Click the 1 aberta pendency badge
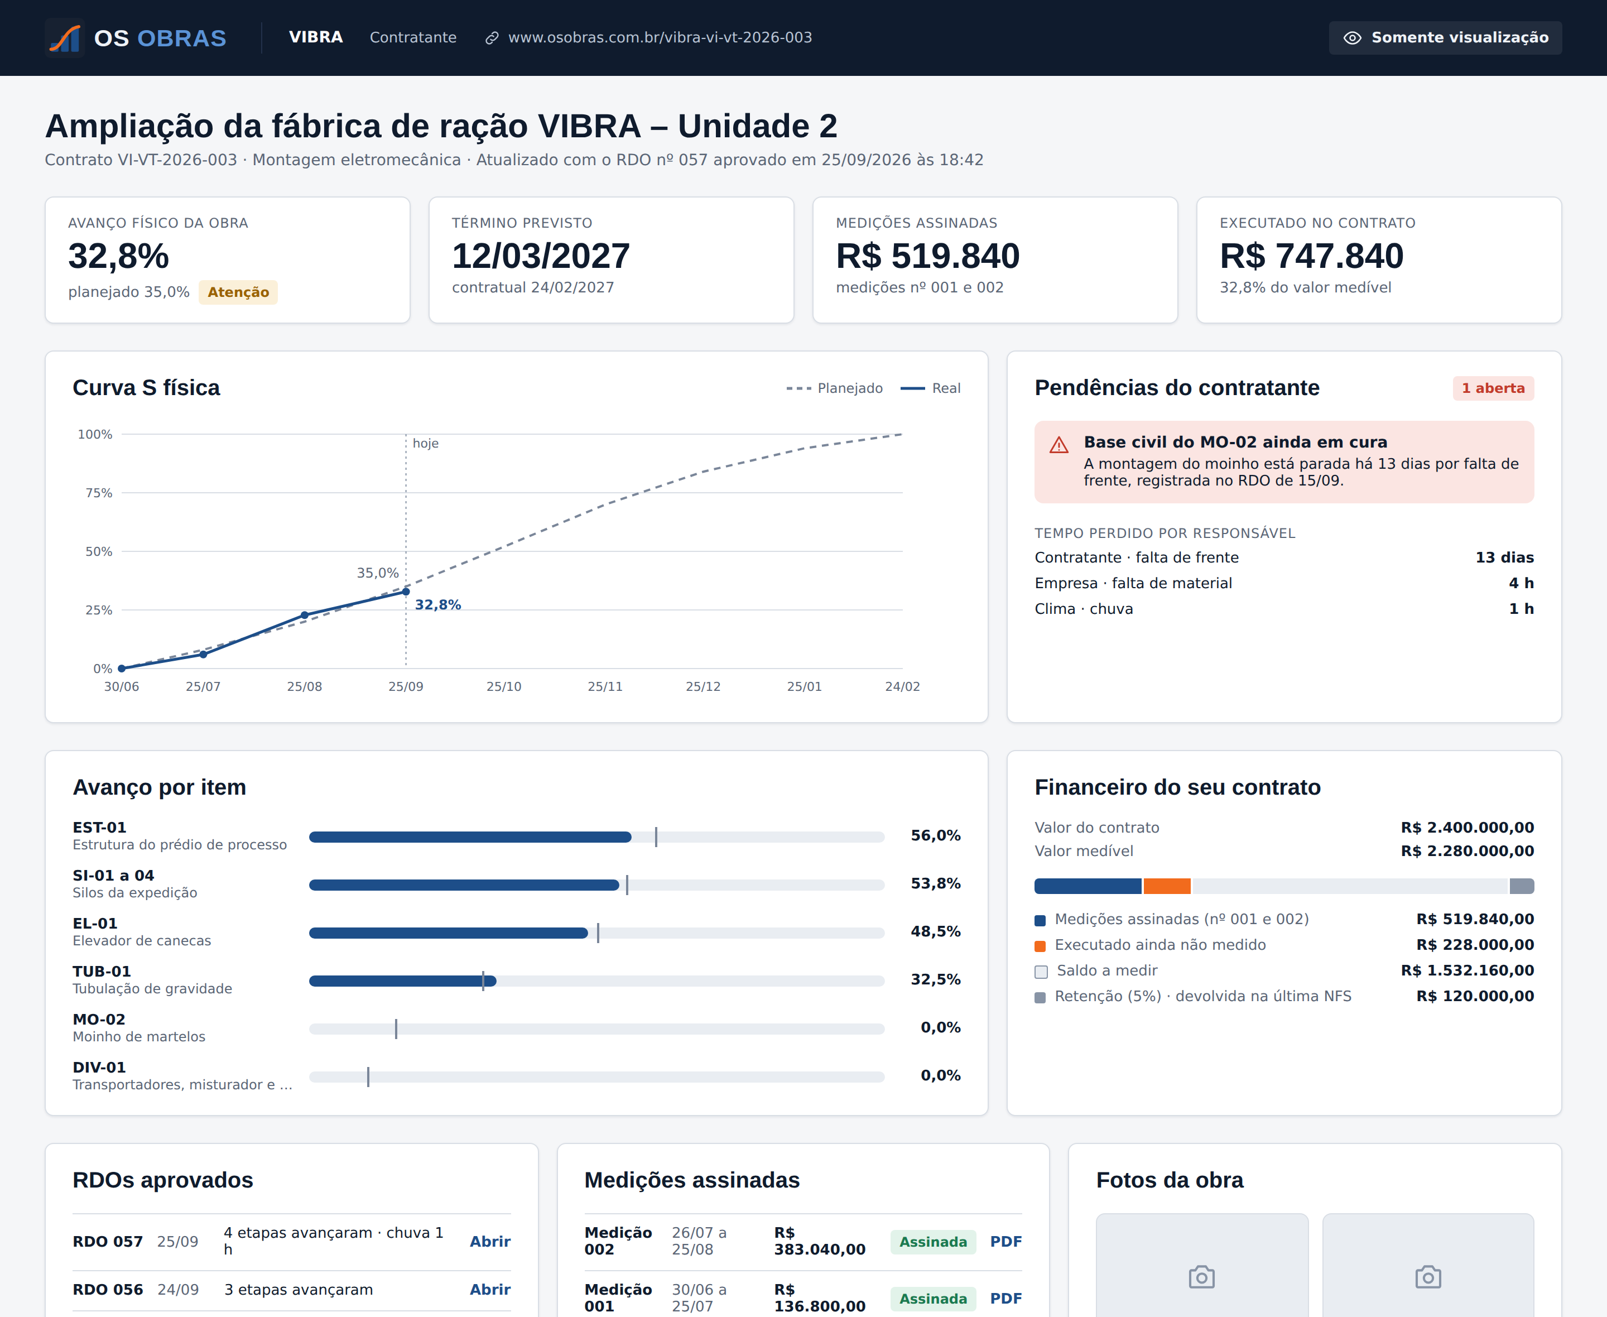Image resolution: width=1607 pixels, height=1317 pixels. pyautogui.click(x=1493, y=388)
